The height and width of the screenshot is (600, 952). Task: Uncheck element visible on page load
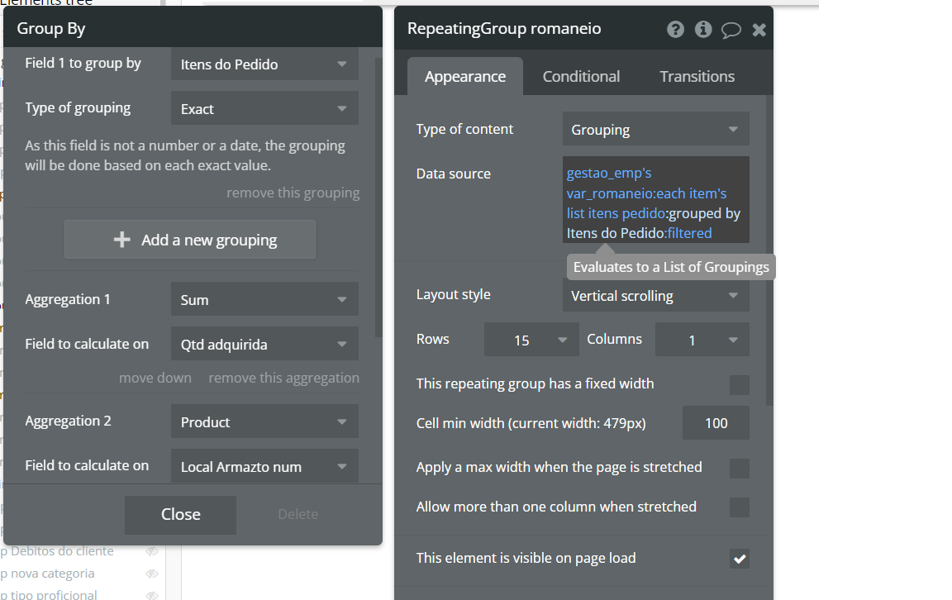click(740, 559)
